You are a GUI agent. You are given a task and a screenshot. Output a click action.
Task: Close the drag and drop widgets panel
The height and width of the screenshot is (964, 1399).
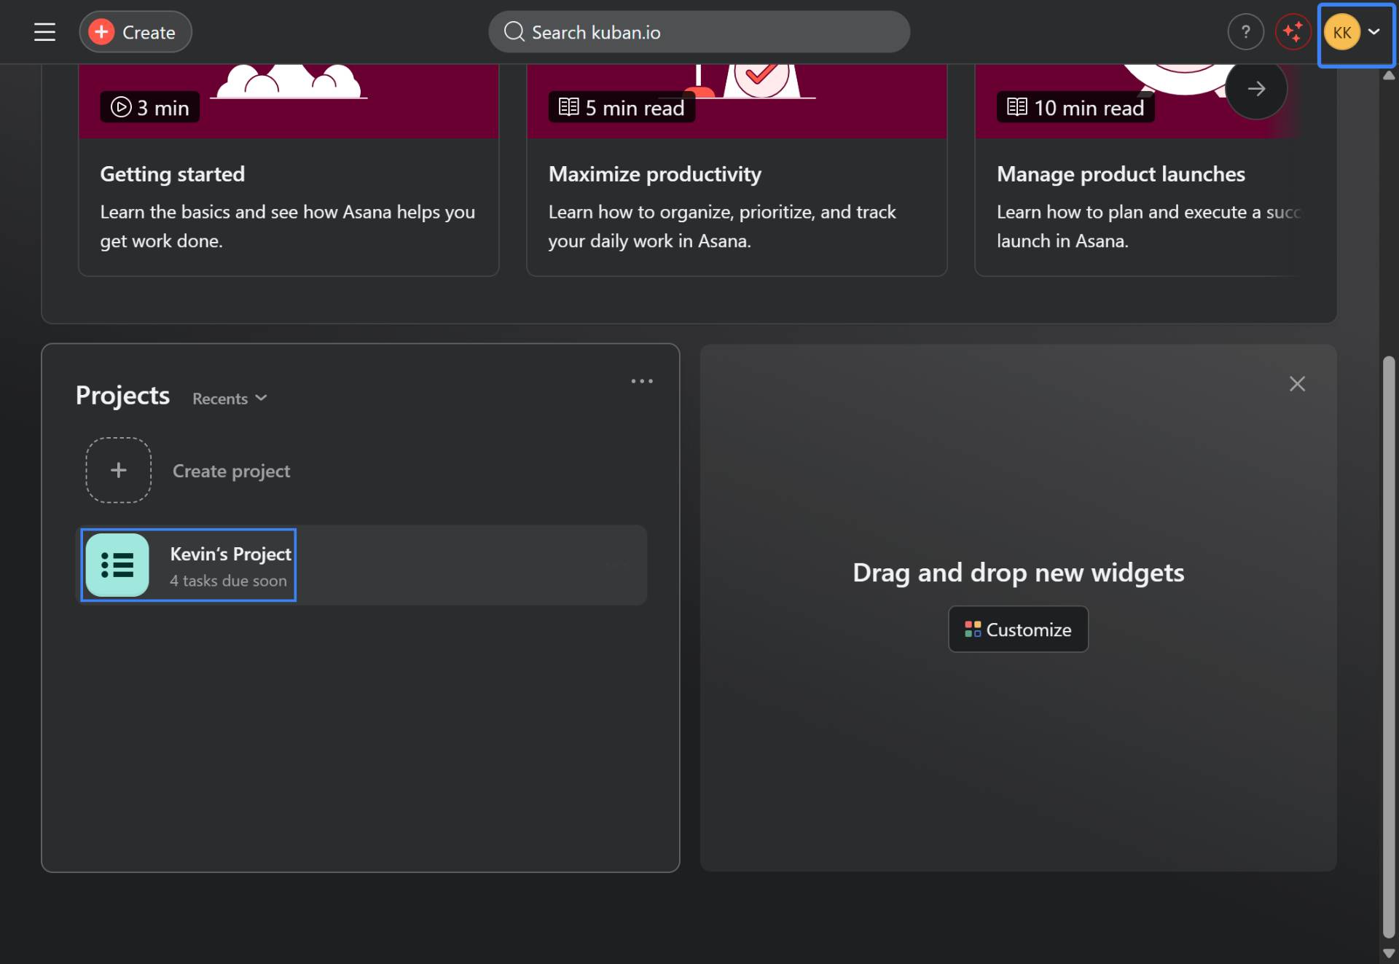(x=1297, y=384)
